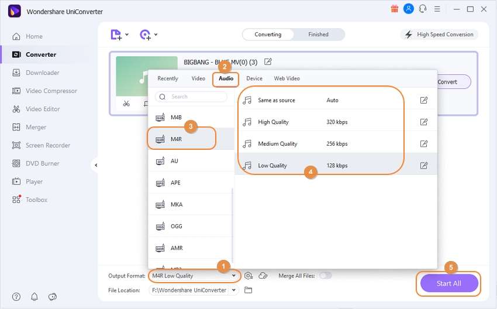The height and width of the screenshot is (309, 497).
Task: Click the Add Files icon
Action: tap(116, 35)
